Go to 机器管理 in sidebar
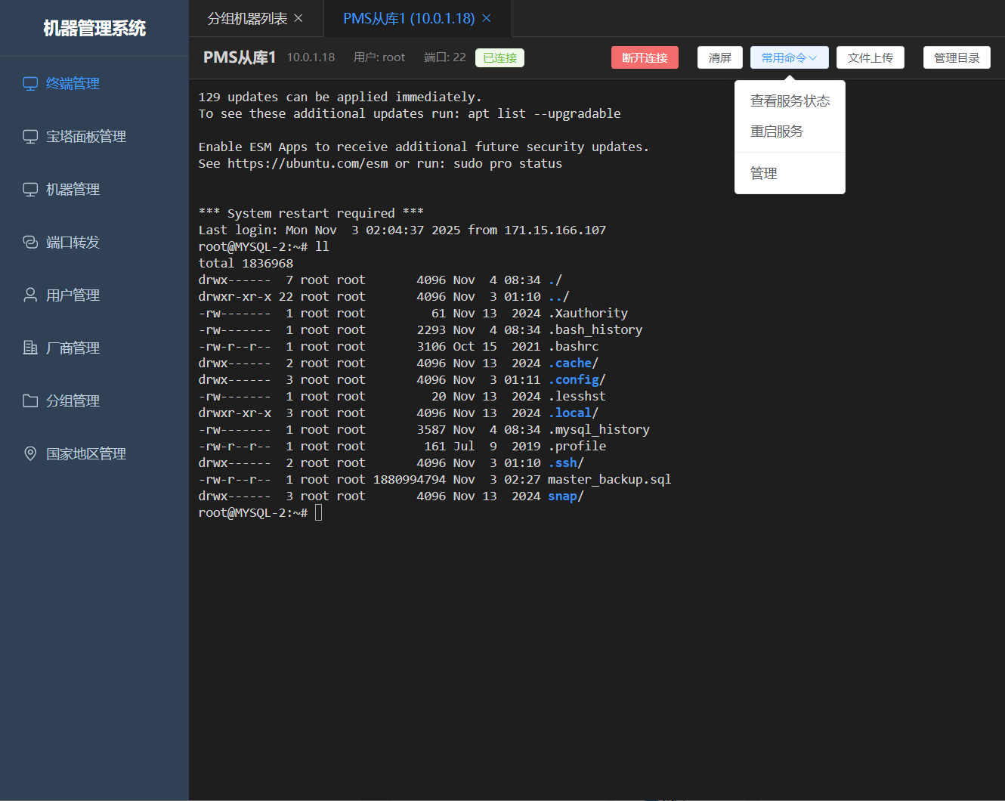Viewport: 1005px width, 801px height. tap(94, 190)
